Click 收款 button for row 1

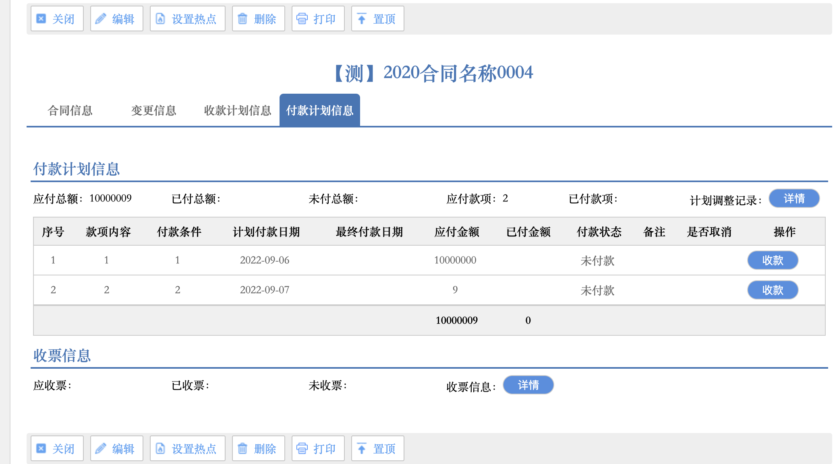click(x=772, y=261)
